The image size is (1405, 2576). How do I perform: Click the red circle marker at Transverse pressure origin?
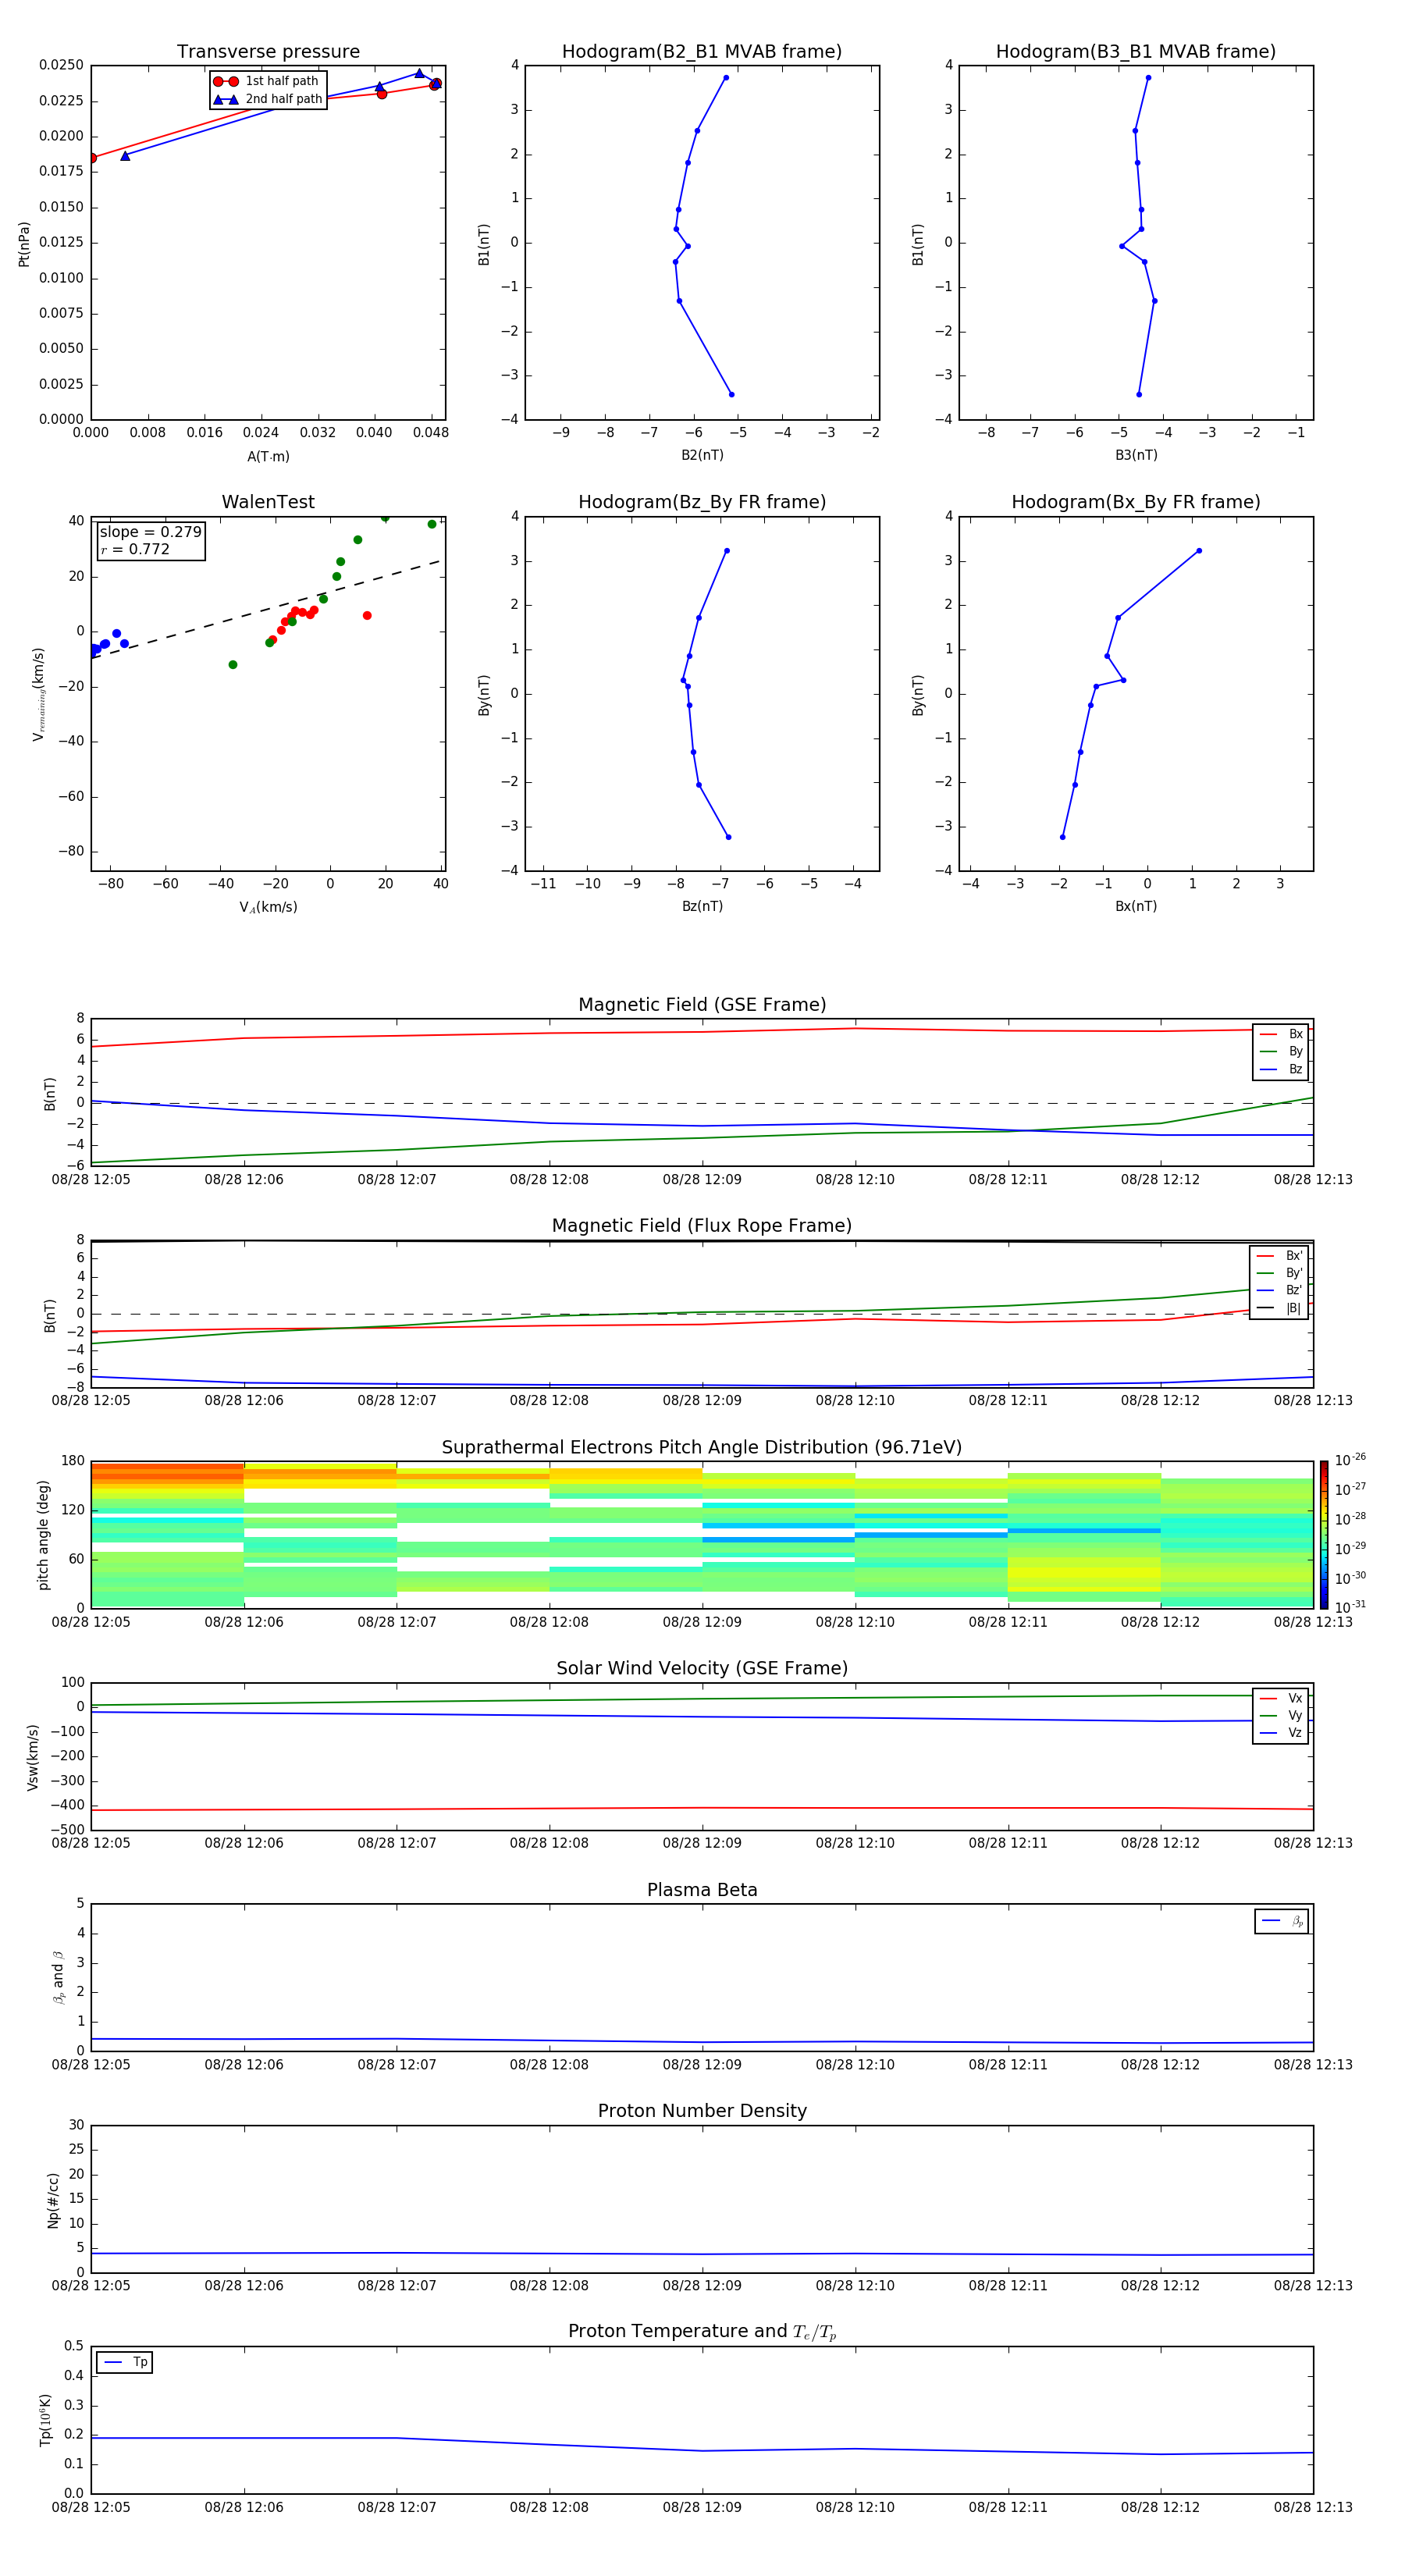[x=92, y=158]
